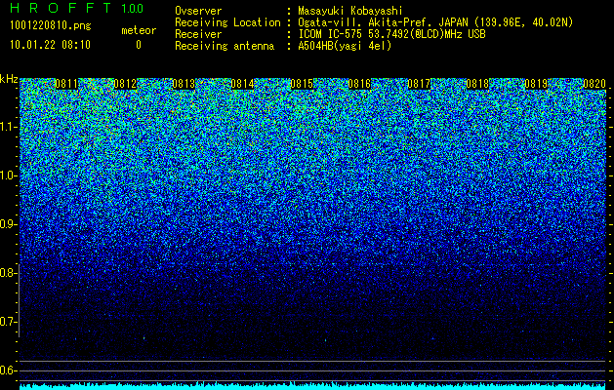Click the 0815 time marker

(x=301, y=84)
